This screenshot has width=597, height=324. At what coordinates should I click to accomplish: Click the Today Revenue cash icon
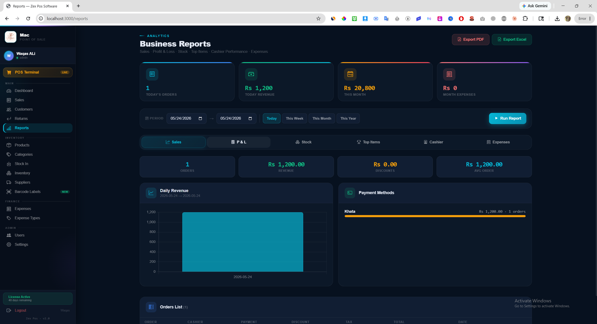(251, 74)
